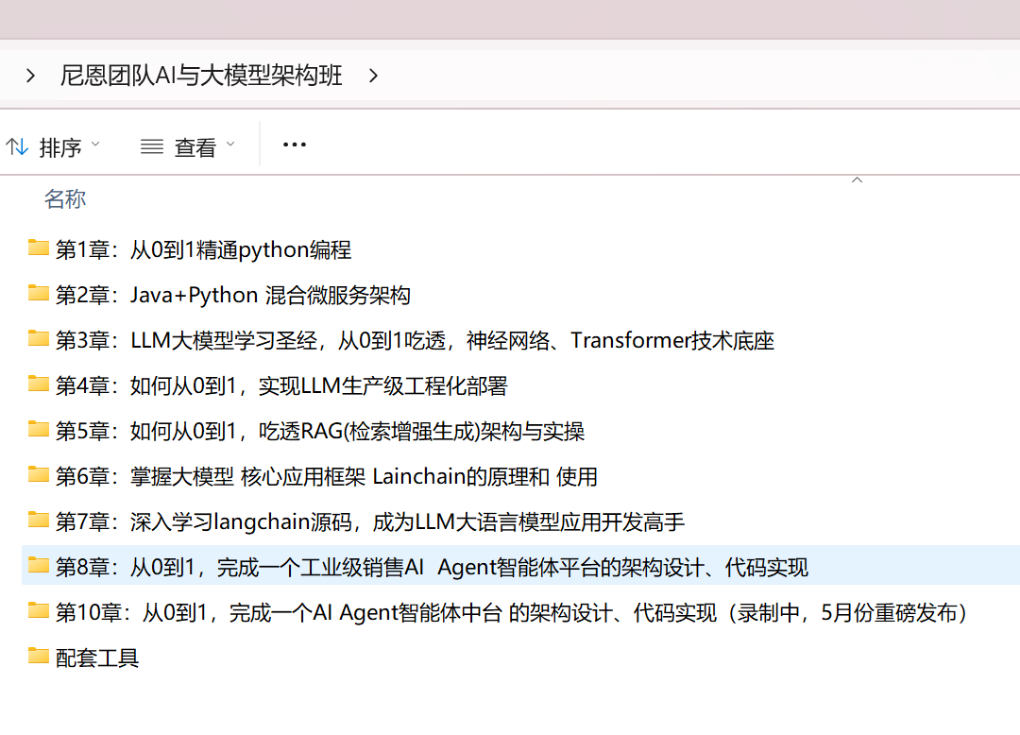1020x735 pixels.
Task: Open the ... more options menu
Action: (x=294, y=145)
